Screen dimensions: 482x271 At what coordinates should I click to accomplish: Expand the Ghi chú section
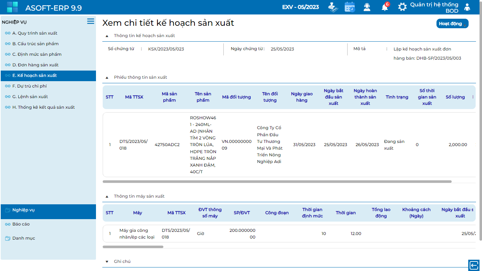pyautogui.click(x=107, y=262)
